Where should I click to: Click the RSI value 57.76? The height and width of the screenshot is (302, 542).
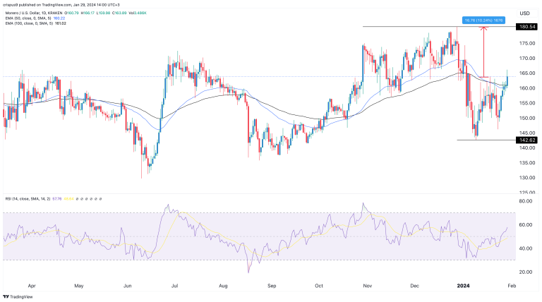(x=57, y=199)
